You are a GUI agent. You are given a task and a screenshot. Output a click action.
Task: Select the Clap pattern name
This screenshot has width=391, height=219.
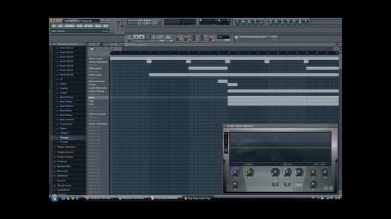pos(91,101)
